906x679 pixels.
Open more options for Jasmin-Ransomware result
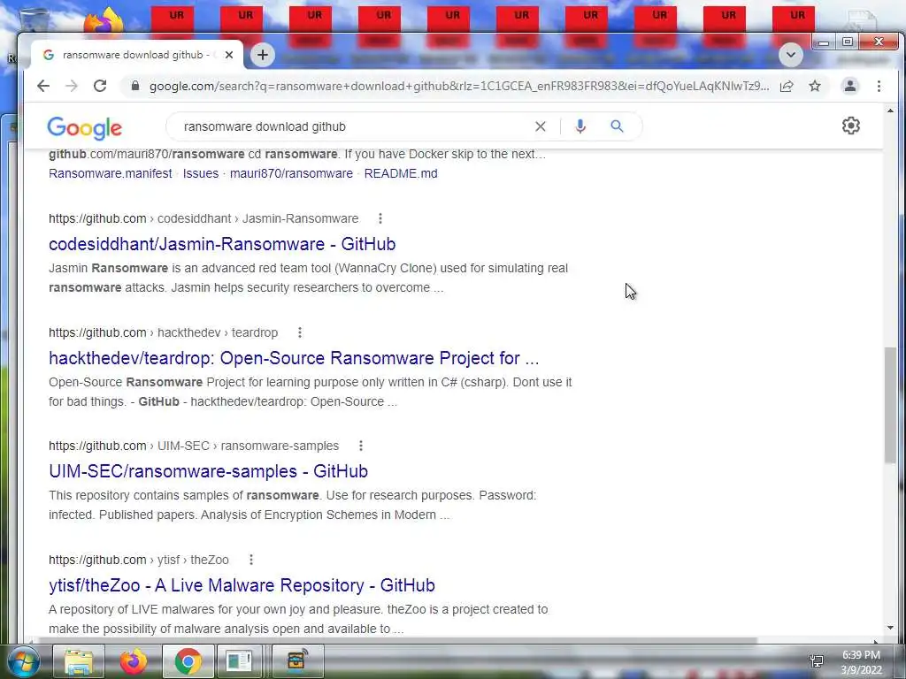[380, 218]
